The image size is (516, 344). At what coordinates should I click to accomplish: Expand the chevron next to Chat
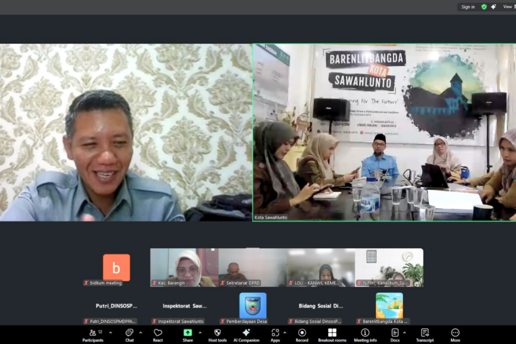point(141,333)
